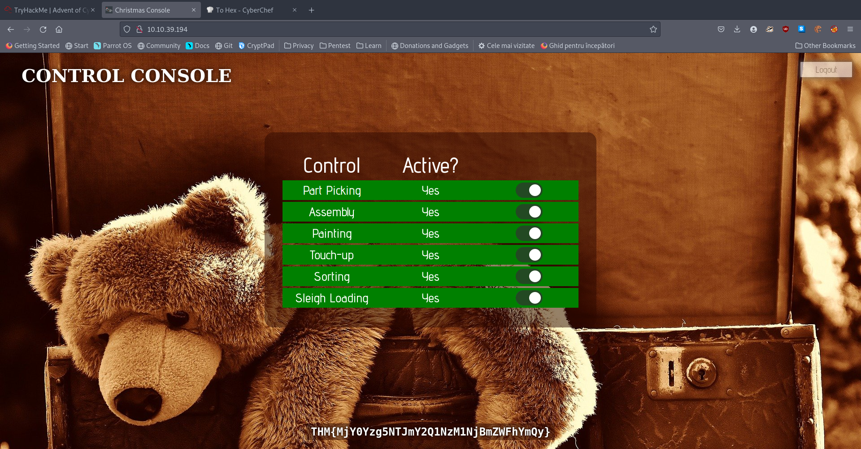861x449 pixels.
Task: Open the downloads arrow icon
Action: 737,30
